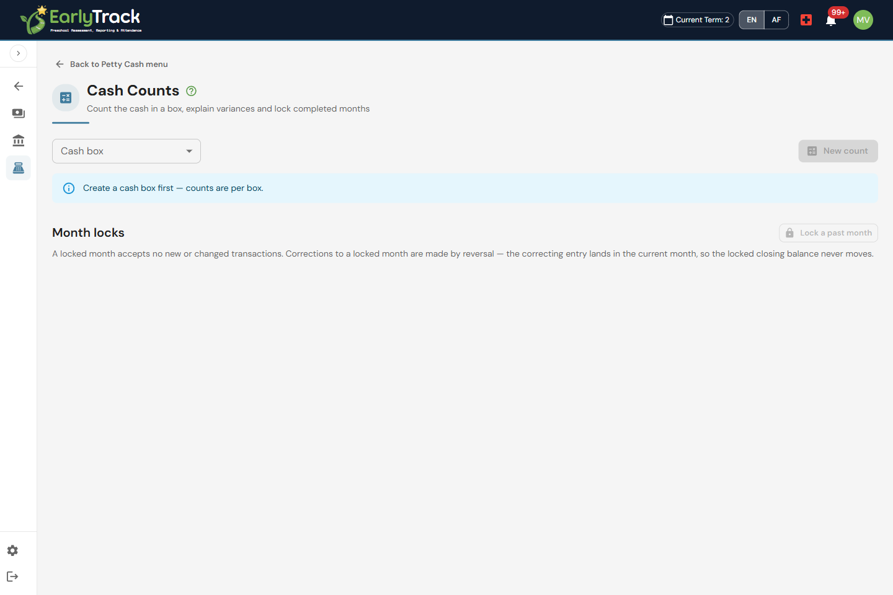The width and height of the screenshot is (893, 595).
Task: Click the locked month explanation paragraph
Action: coord(463,253)
